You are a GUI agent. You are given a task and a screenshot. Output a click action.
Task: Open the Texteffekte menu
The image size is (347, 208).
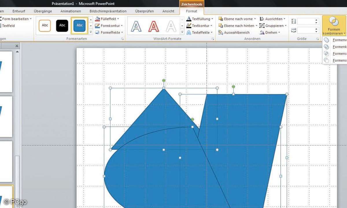(x=200, y=33)
